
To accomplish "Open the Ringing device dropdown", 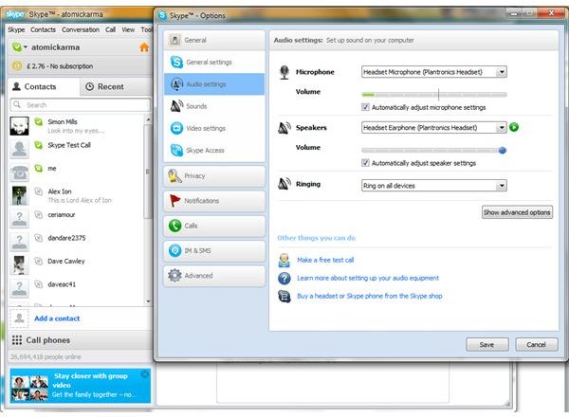I will (x=434, y=186).
